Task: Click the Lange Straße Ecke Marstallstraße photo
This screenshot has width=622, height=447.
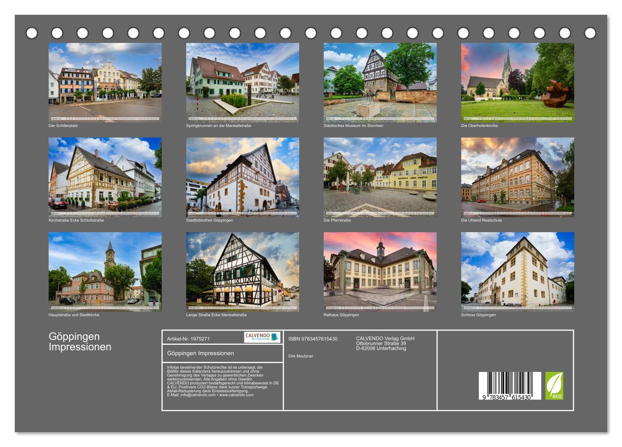Action: (242, 272)
